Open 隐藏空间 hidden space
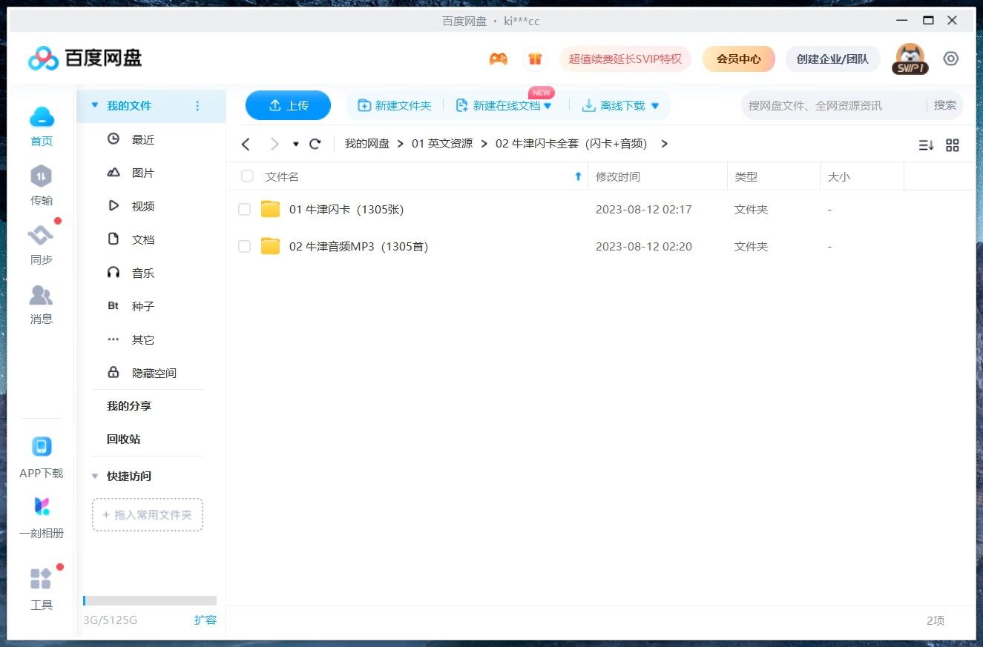Viewport: 983px width, 647px height. tap(148, 372)
